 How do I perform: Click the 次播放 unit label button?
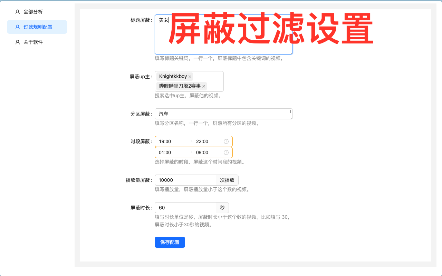point(227,180)
